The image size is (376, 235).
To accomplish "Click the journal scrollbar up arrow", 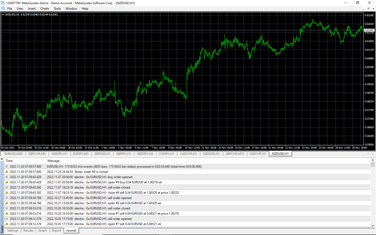I will pyautogui.click(x=373, y=160).
